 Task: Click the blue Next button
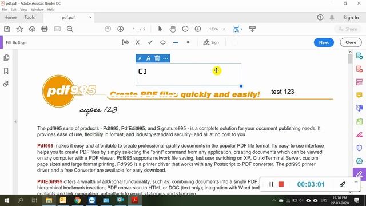324,42
